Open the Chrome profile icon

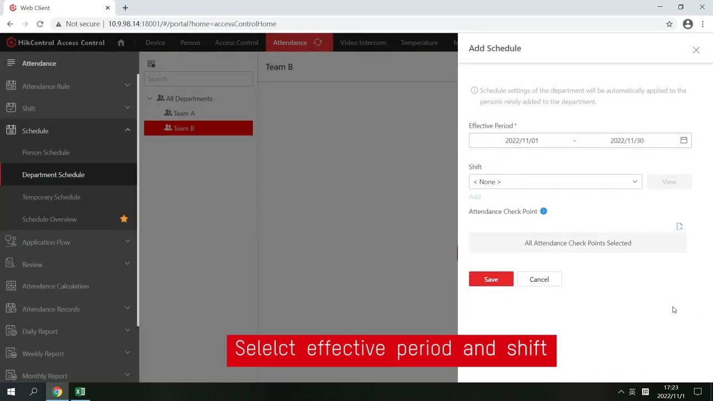(688, 24)
